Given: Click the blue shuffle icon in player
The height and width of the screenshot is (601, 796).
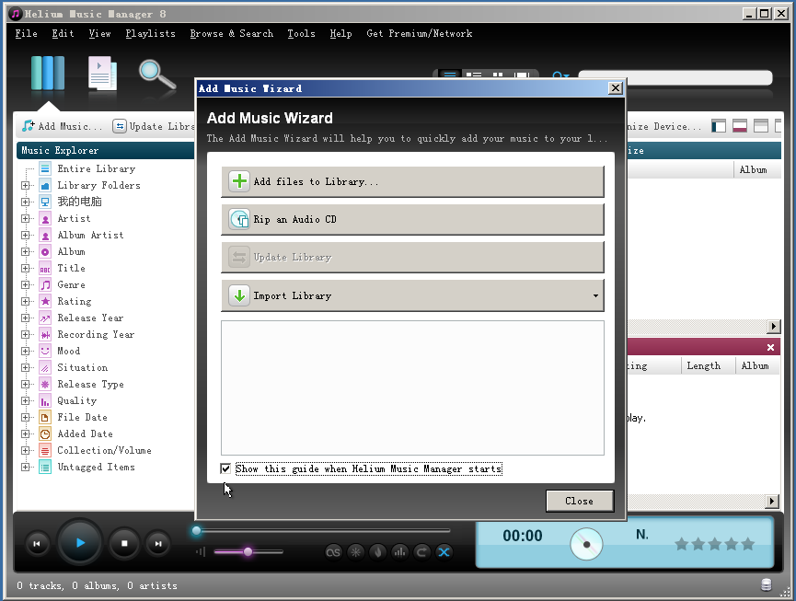Looking at the screenshot, I should tap(444, 552).
